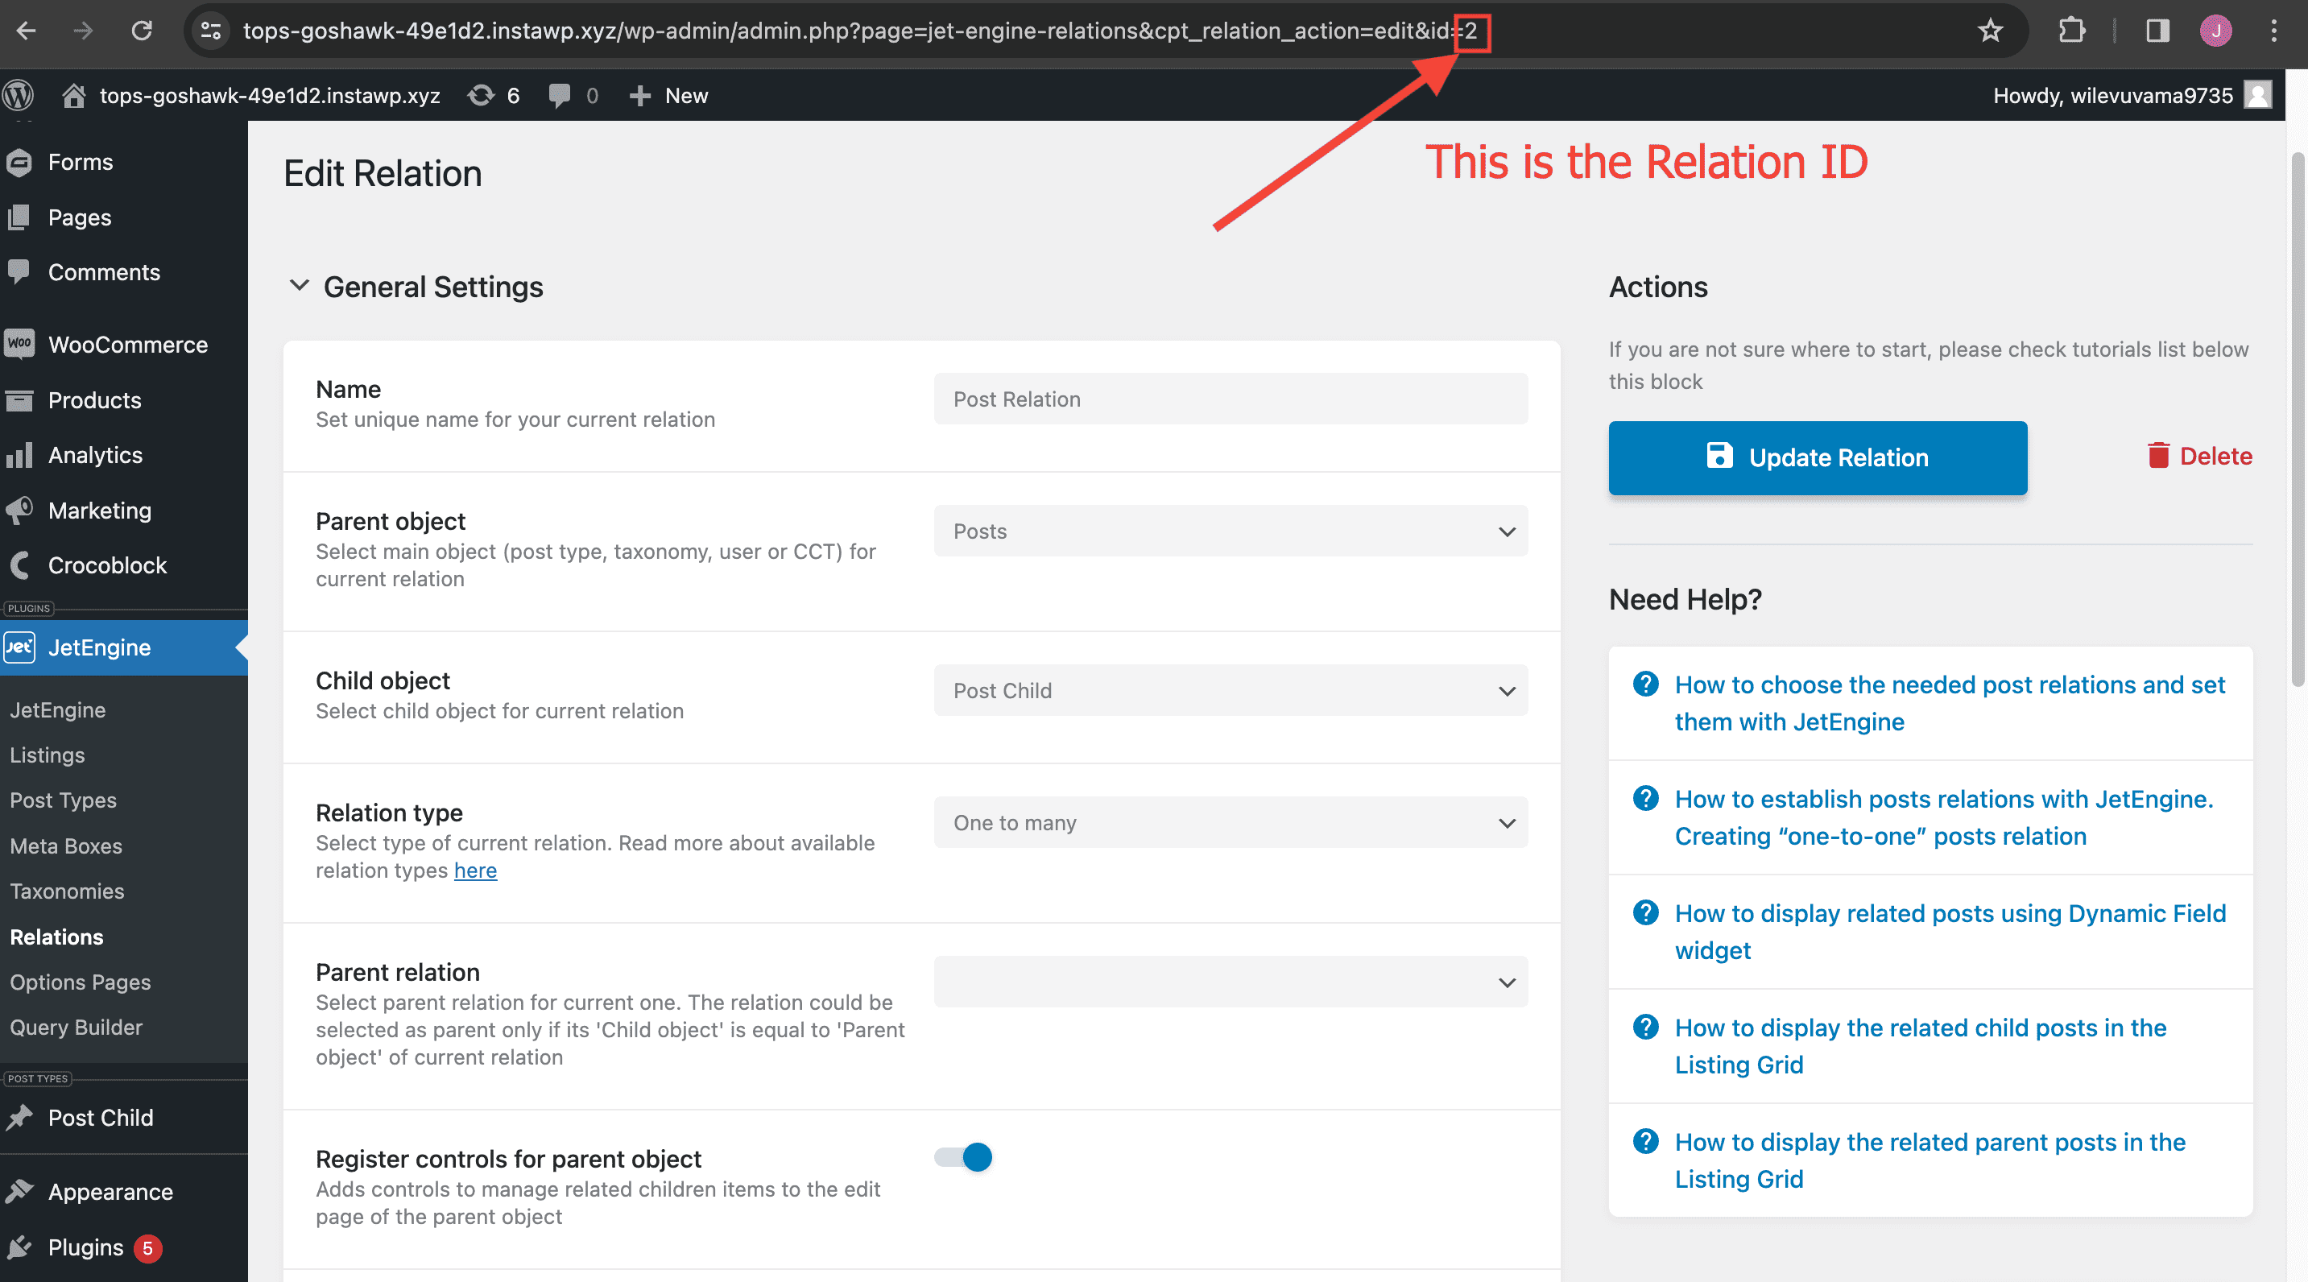Reload the page with refresh icon

[x=142, y=31]
